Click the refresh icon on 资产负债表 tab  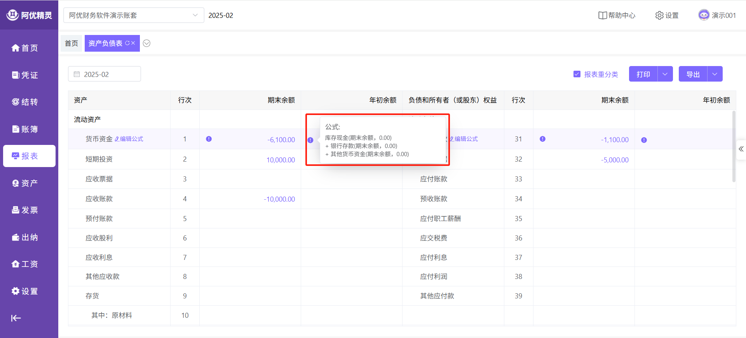point(127,43)
